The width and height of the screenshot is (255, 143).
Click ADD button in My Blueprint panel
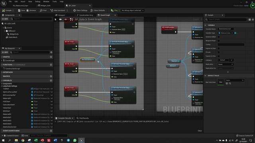coord(5,52)
